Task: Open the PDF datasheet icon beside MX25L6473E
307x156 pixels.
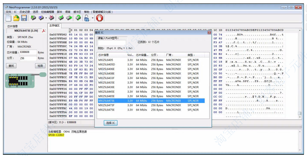Action: pyautogui.click(x=43, y=31)
